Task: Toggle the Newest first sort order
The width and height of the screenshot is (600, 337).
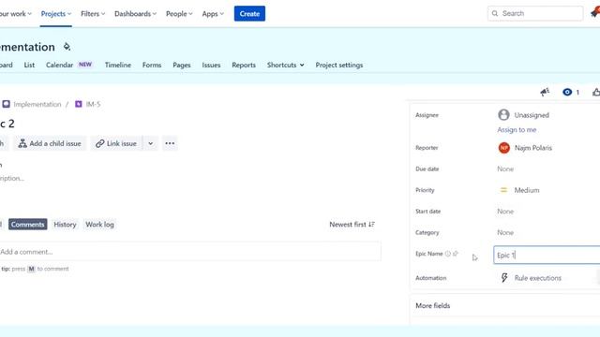Action: [352, 225]
